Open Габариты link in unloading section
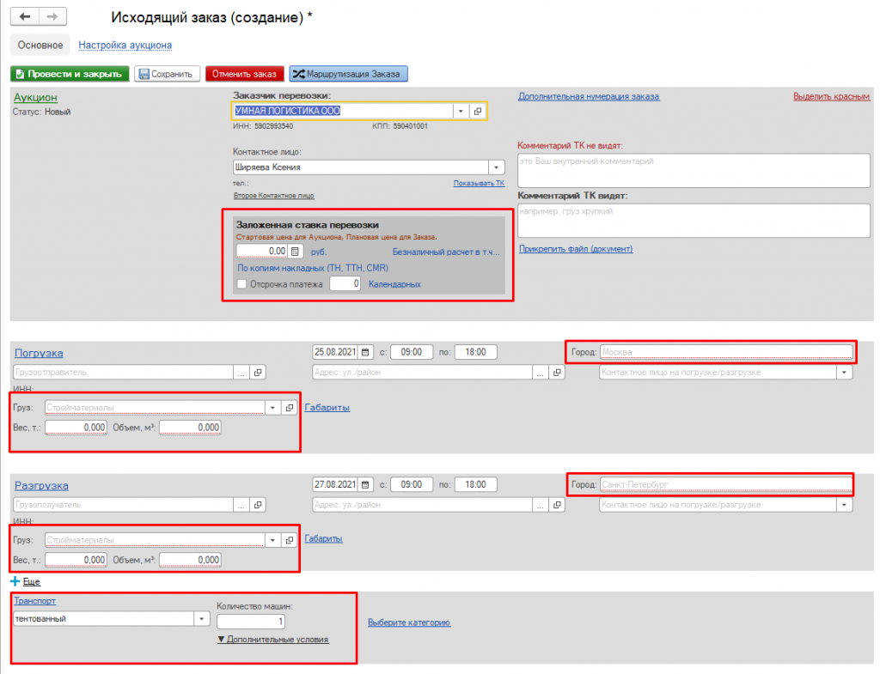 tap(324, 539)
